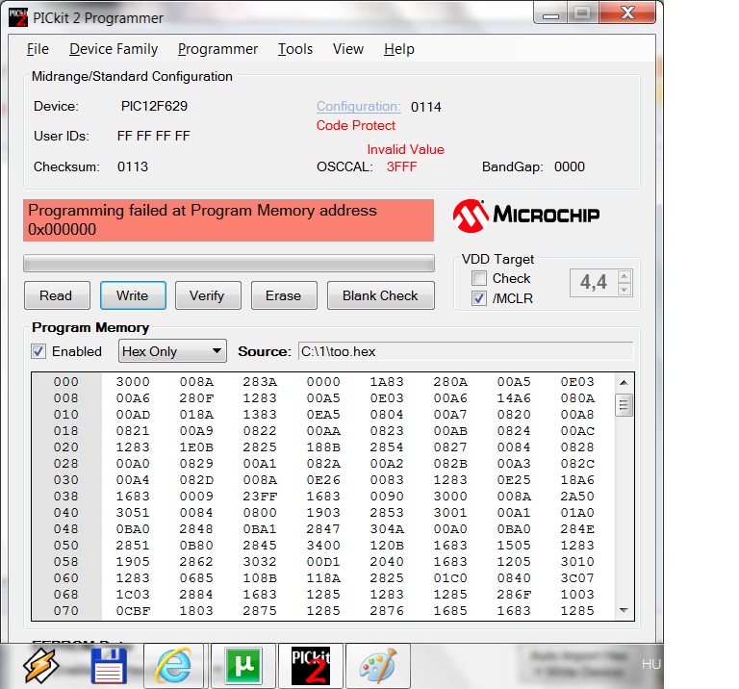Decrease VDD voltage with down arrow
Screen dimensions: 739x689
click(x=624, y=289)
